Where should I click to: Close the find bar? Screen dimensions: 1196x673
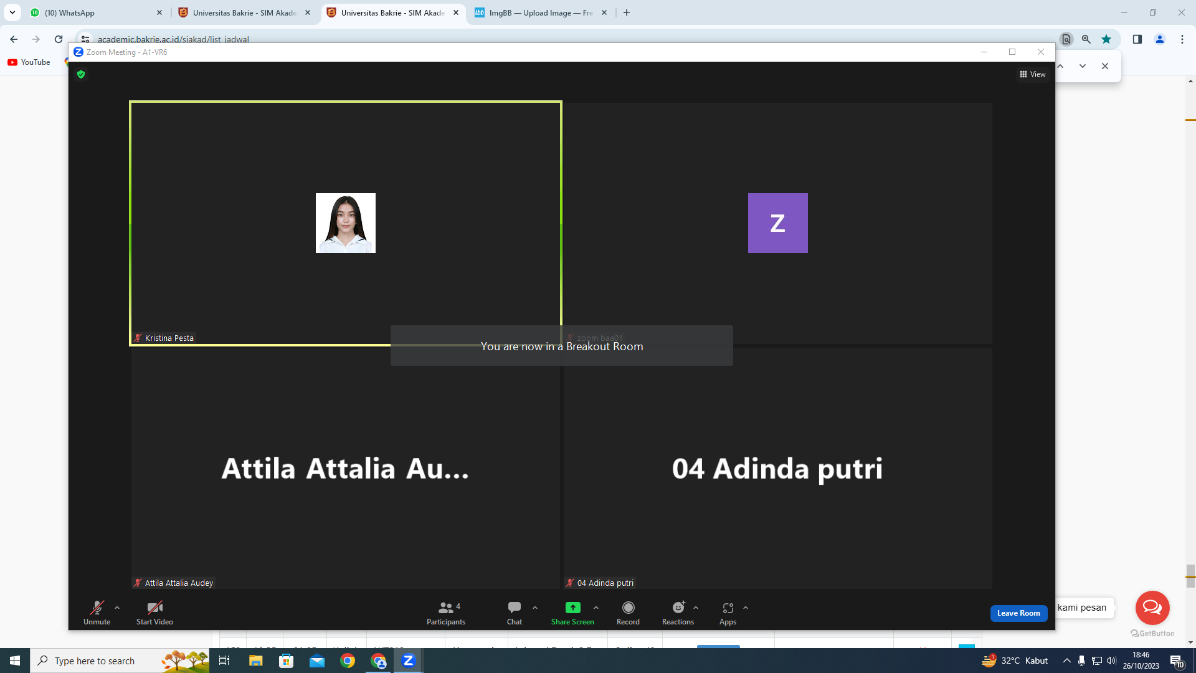click(x=1105, y=66)
